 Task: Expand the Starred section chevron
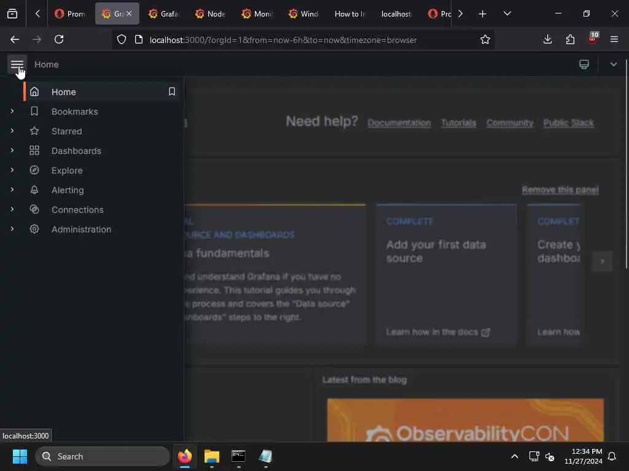point(12,131)
